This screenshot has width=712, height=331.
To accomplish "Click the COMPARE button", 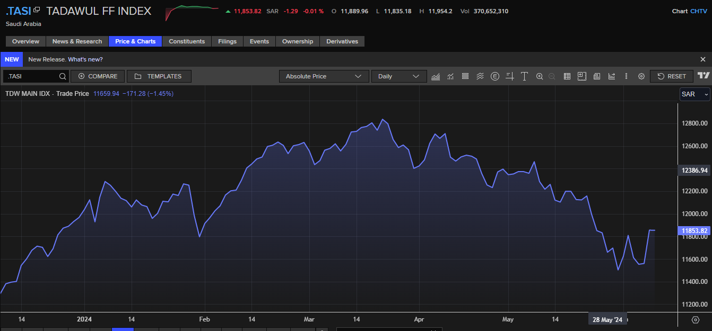I will pyautogui.click(x=98, y=76).
